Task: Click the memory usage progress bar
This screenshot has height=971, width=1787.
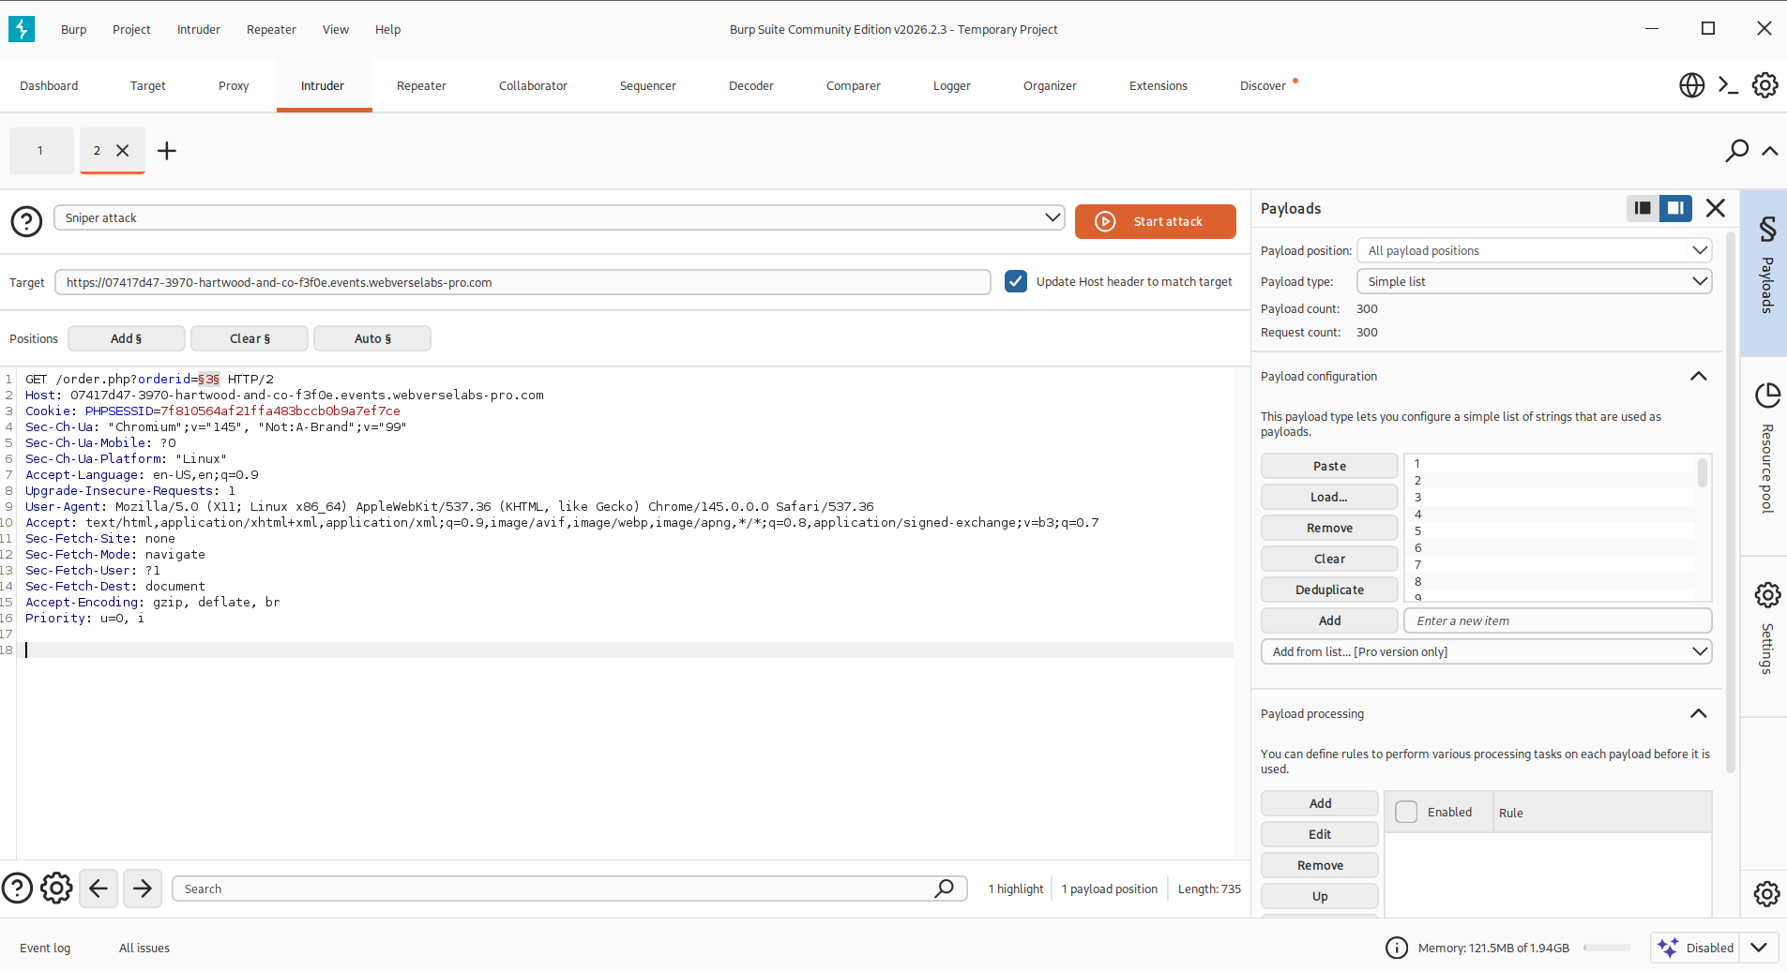Action: (x=1608, y=948)
